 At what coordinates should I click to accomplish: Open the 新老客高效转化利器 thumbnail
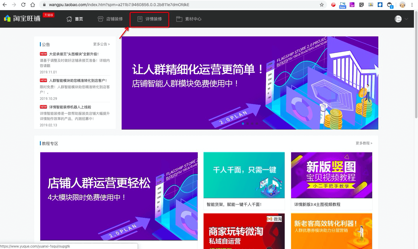[332, 231]
